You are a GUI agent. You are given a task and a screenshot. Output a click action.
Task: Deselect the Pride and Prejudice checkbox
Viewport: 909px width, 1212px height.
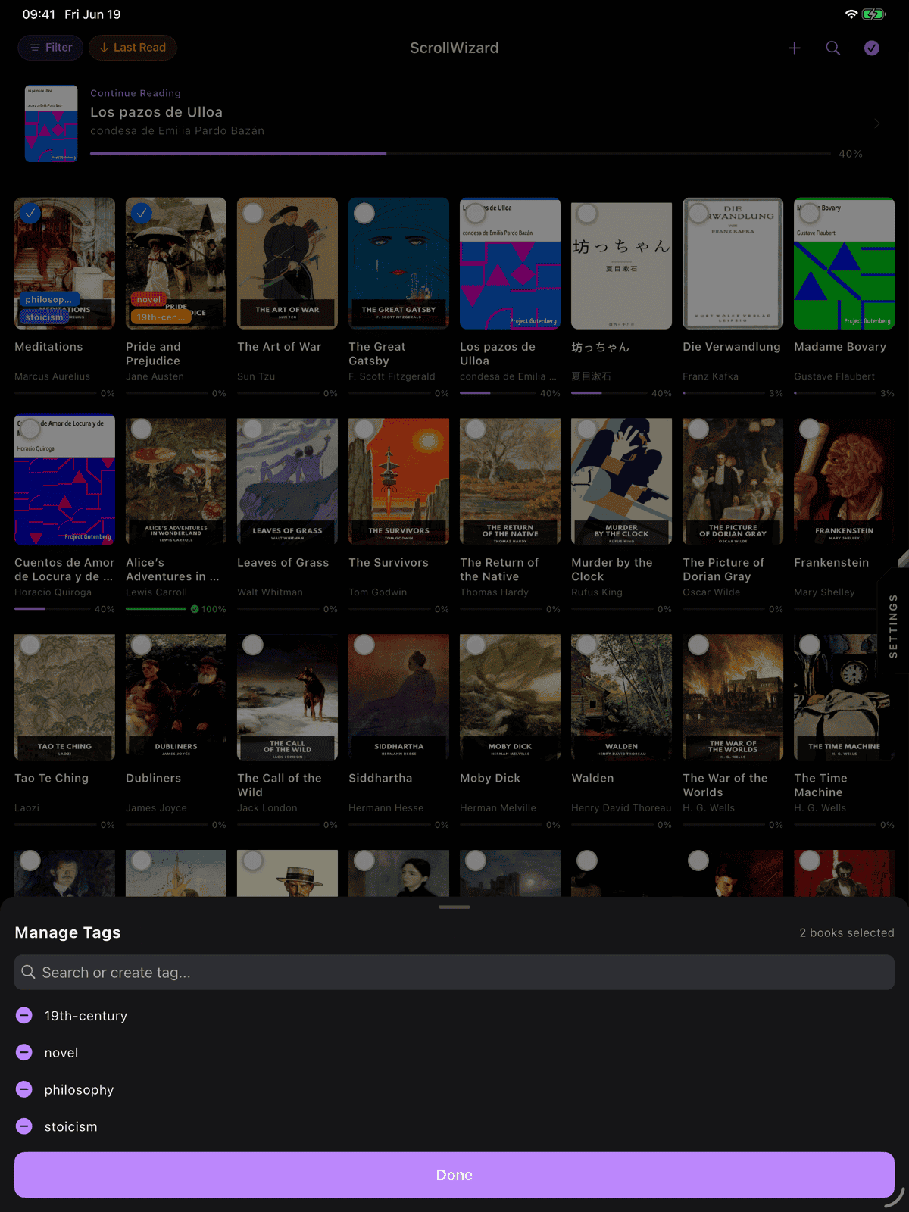coord(141,214)
